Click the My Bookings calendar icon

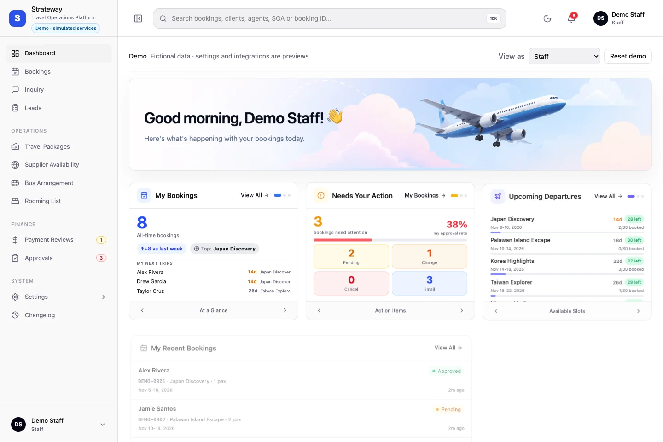point(144,196)
